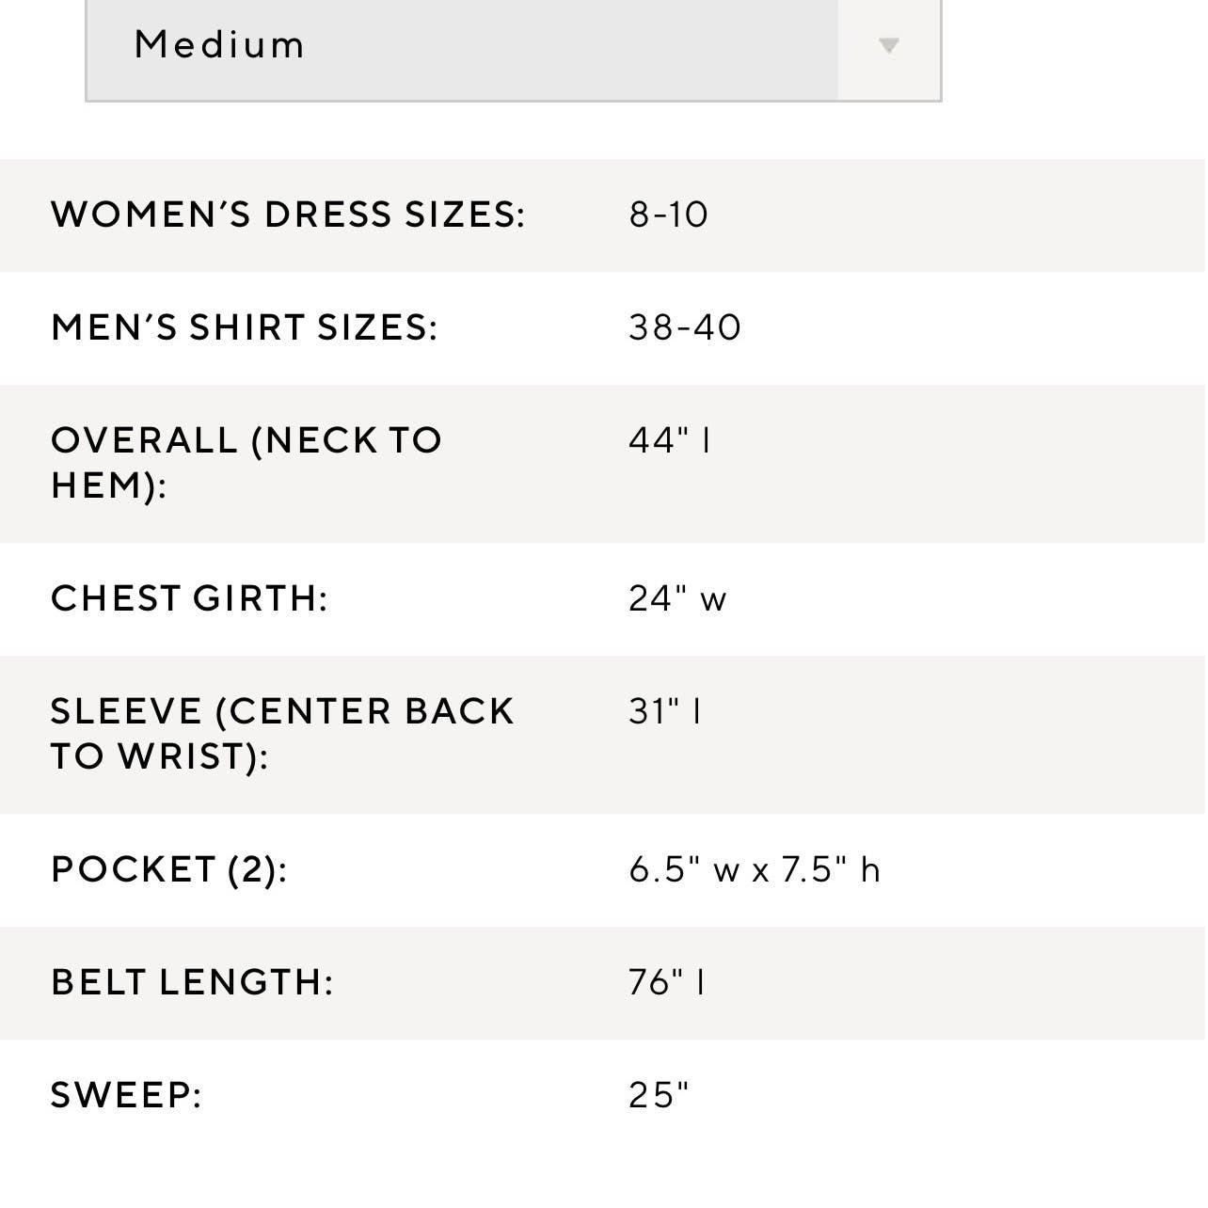Click the Women's Dress Sizes label
The width and height of the screenshot is (1208, 1208).
tap(288, 215)
